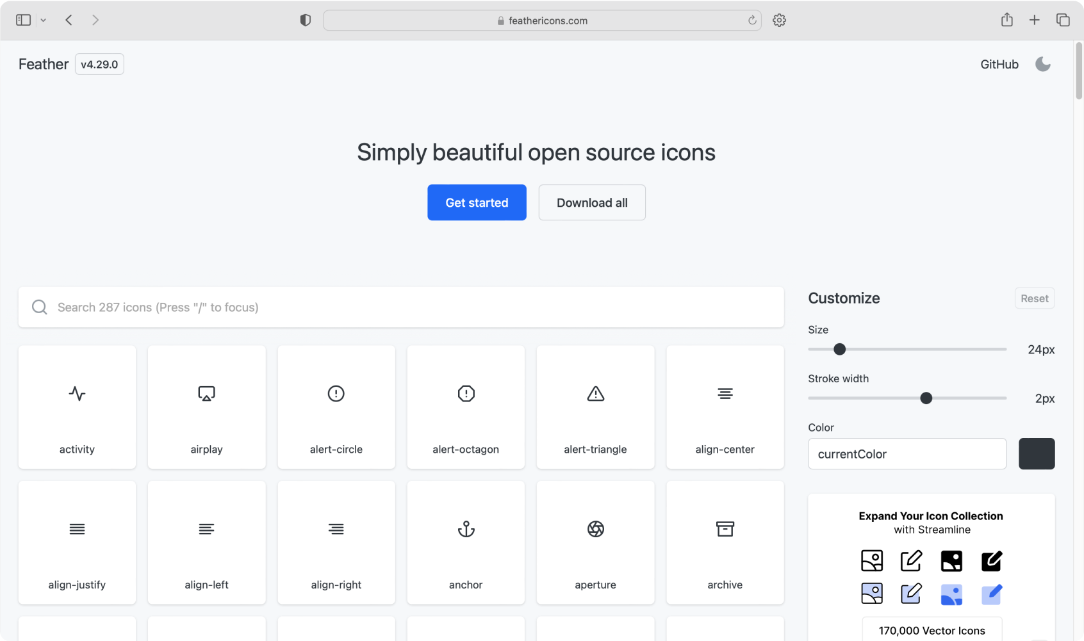The width and height of the screenshot is (1084, 641).
Task: Click 170,000 Vector Icons button
Action: pyautogui.click(x=932, y=630)
